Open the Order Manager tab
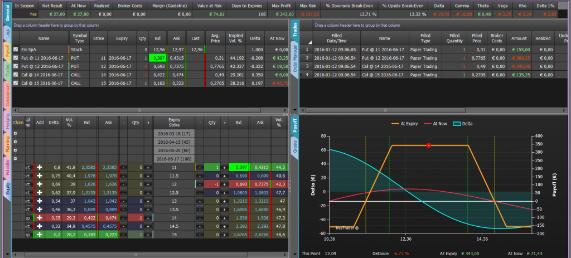Screen dimensions: 571x258 coord(295,57)
